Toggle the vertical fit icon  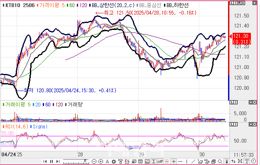tap(154, 161)
